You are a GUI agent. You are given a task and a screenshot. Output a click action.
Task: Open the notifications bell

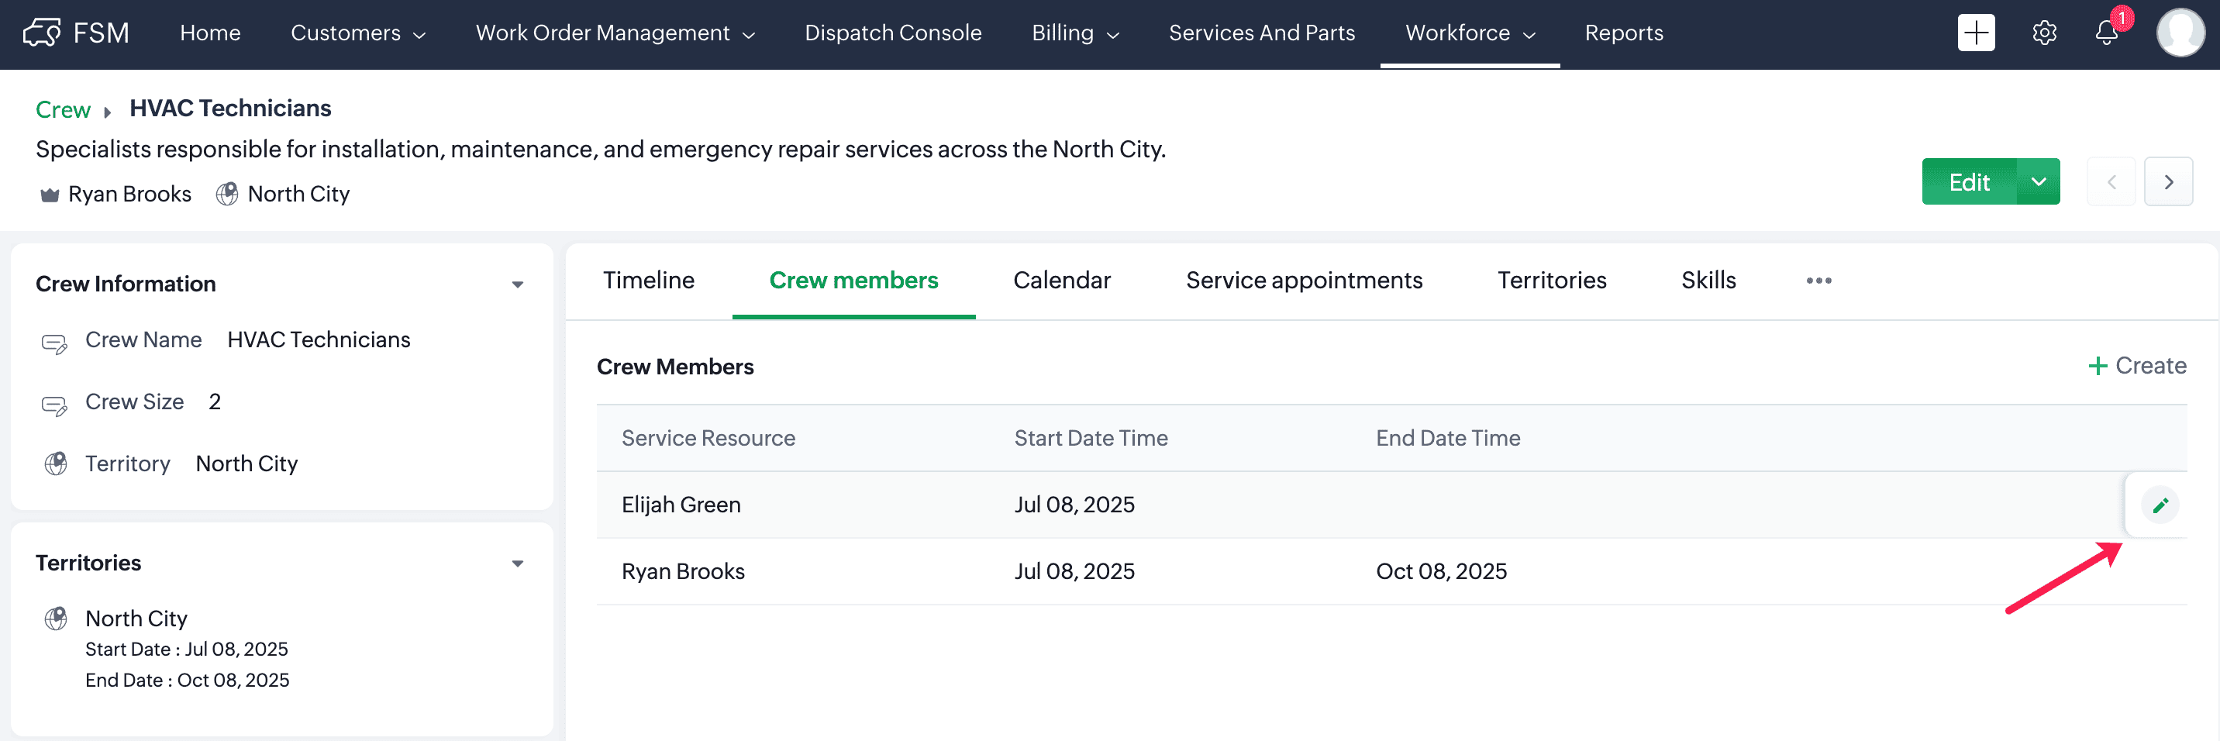coord(2106,33)
